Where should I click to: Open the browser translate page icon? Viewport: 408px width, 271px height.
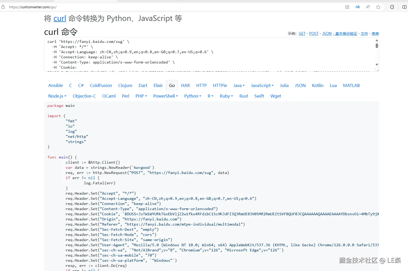coord(358,7)
